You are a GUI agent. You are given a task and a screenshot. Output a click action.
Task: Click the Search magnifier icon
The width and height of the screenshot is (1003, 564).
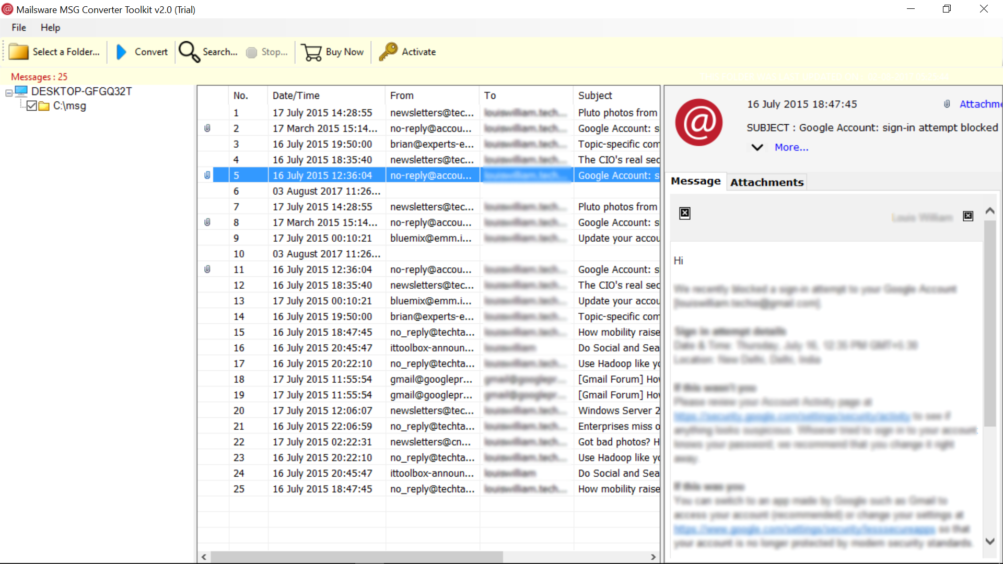point(189,52)
